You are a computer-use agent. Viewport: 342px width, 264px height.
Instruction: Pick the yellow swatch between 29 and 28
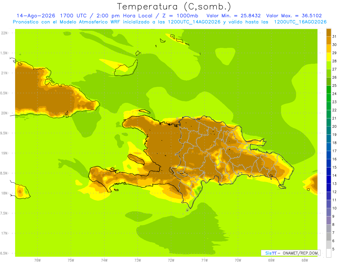point(329,57)
